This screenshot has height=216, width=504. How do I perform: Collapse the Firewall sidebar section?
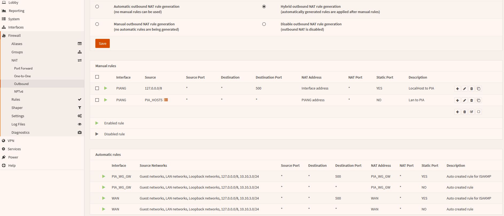coord(14,35)
